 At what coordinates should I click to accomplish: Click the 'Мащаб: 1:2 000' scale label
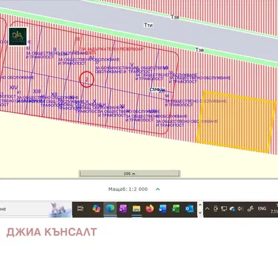point(128,189)
